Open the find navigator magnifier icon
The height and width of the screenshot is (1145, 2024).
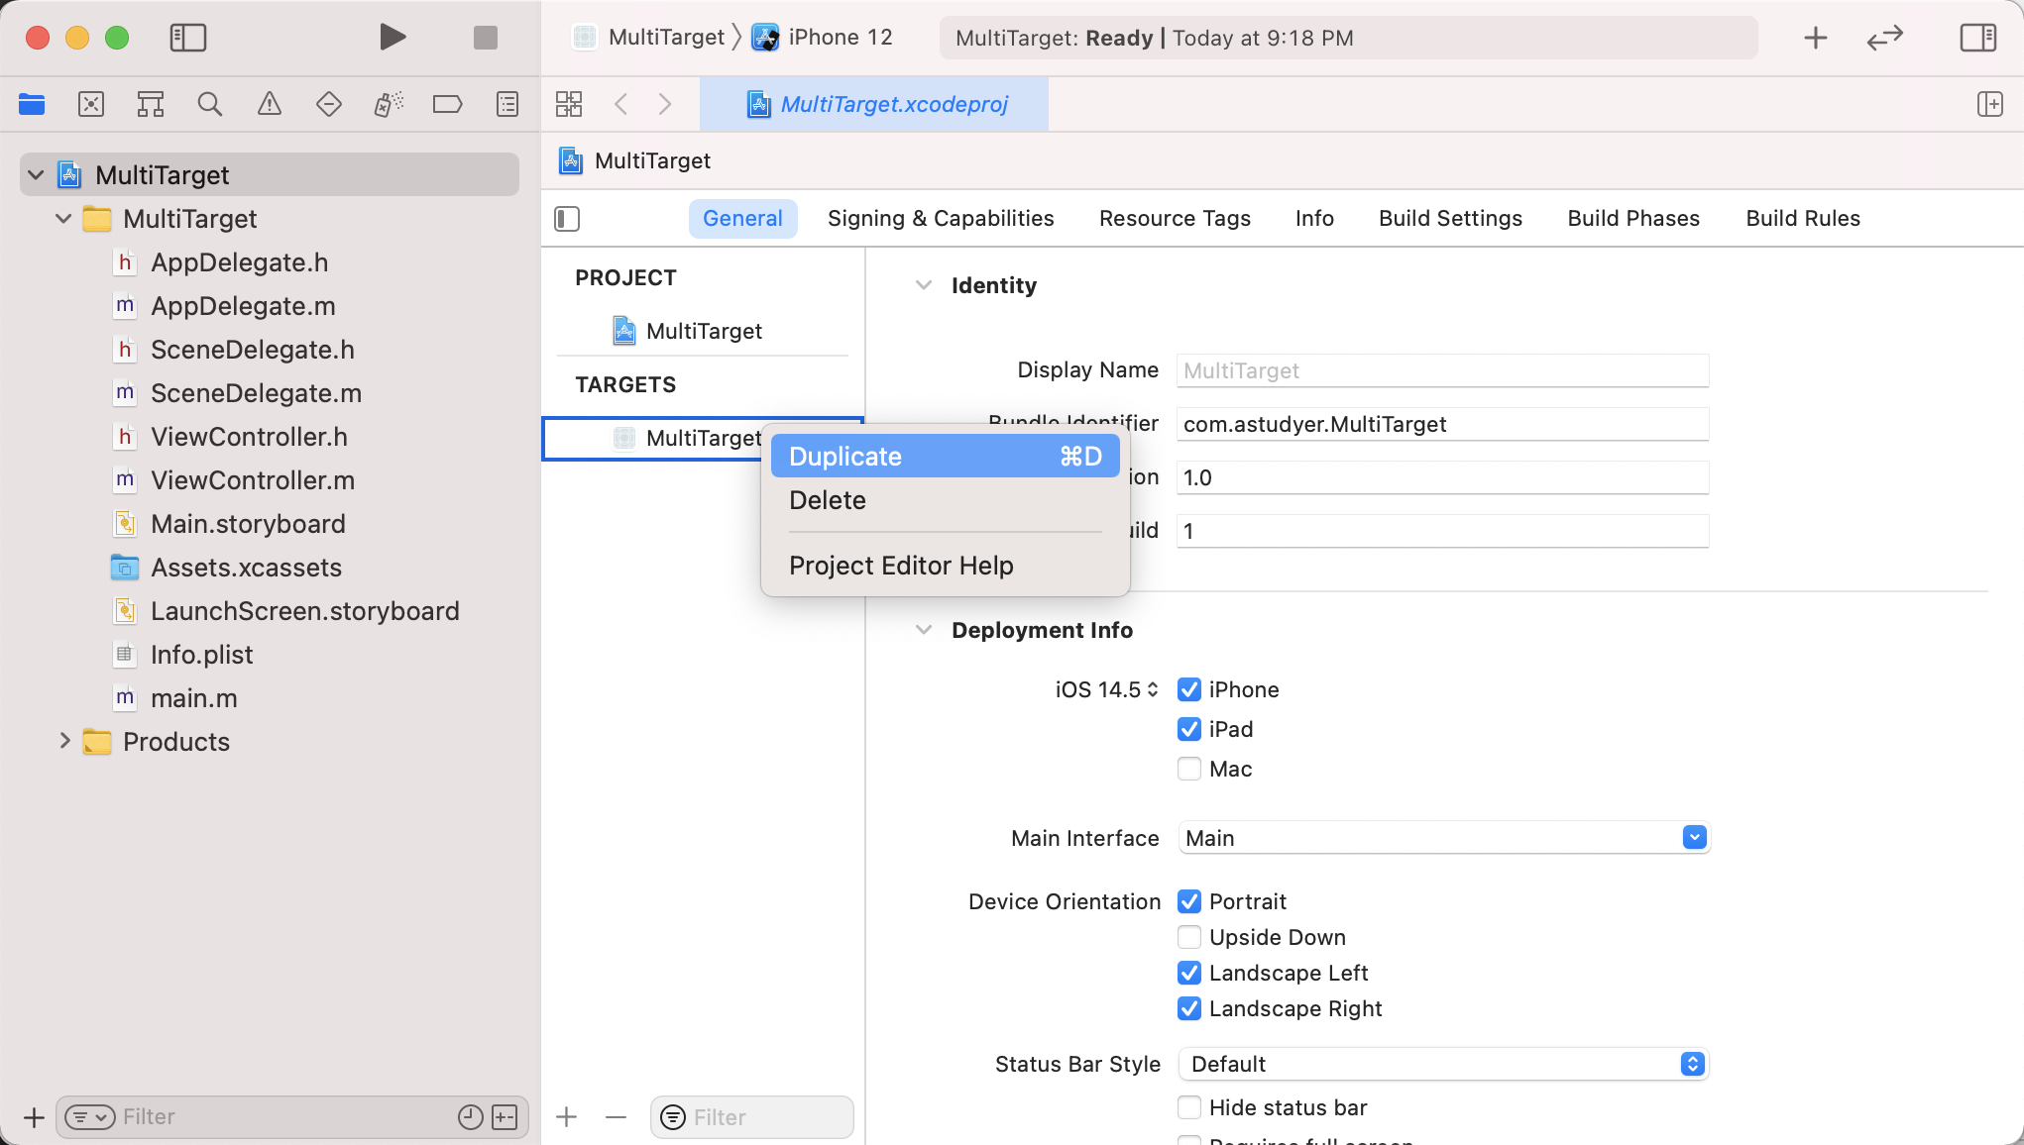click(x=209, y=104)
